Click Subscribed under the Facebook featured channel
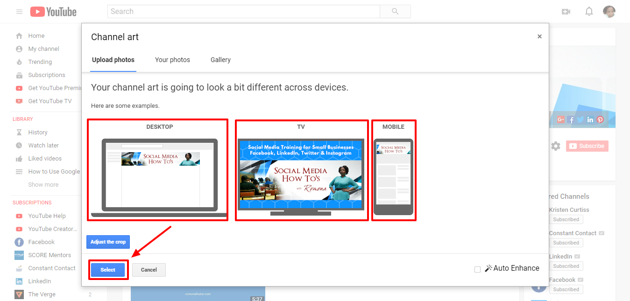 pos(566,289)
